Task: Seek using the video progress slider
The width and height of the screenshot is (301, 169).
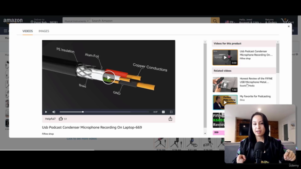Action: [104, 112]
